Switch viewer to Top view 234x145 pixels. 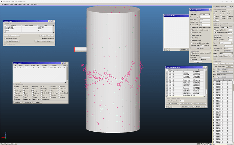pyautogui.click(x=6, y=144)
